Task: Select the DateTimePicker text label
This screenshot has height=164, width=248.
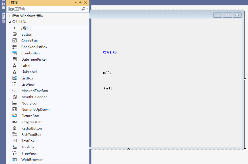Action: pos(34,60)
